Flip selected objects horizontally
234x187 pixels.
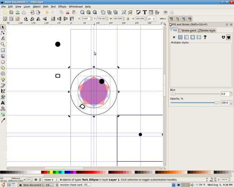38,19
